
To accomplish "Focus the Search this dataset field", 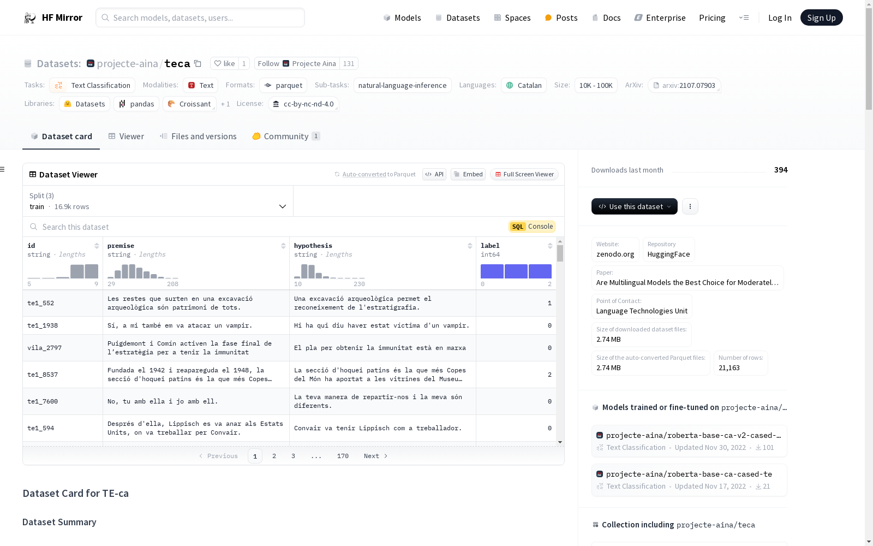I will 267,227.
